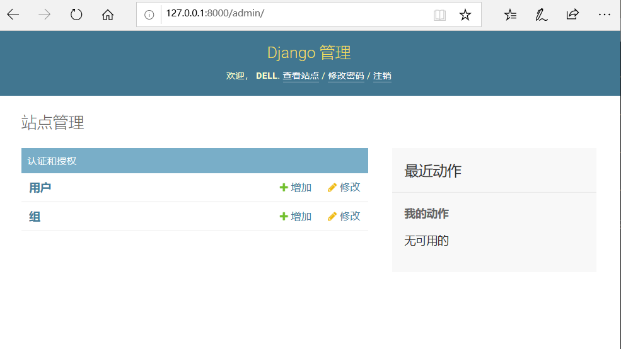Click the DELL username text

267,76
